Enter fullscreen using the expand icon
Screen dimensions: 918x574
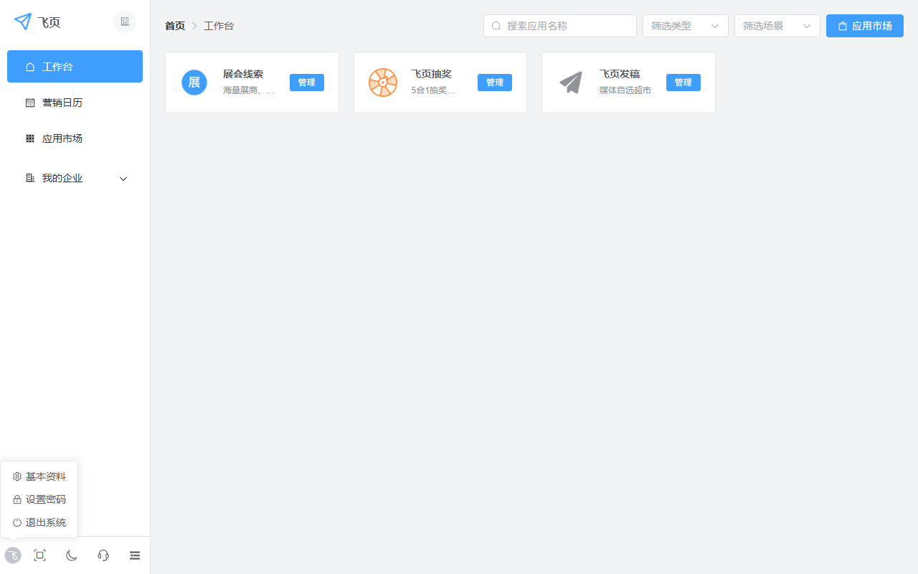pos(39,555)
